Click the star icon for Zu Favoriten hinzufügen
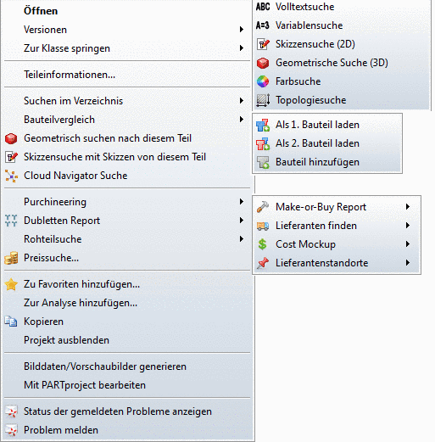This screenshot has width=435, height=442. (11, 284)
